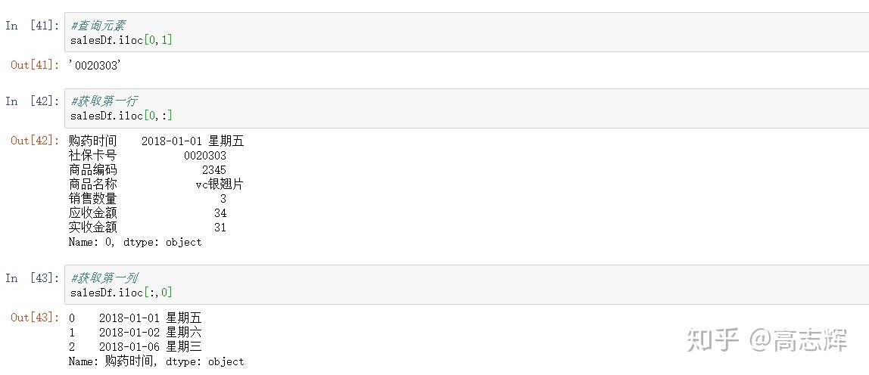
Task: Select the In [43] cell prompt
Action: click(x=32, y=277)
